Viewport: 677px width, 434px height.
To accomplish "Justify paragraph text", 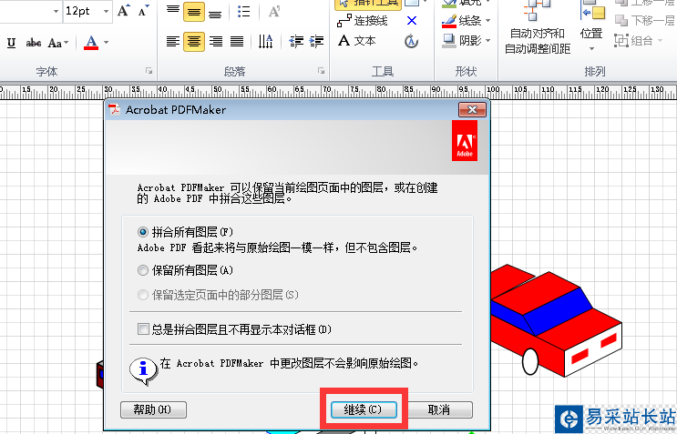I will (x=237, y=41).
